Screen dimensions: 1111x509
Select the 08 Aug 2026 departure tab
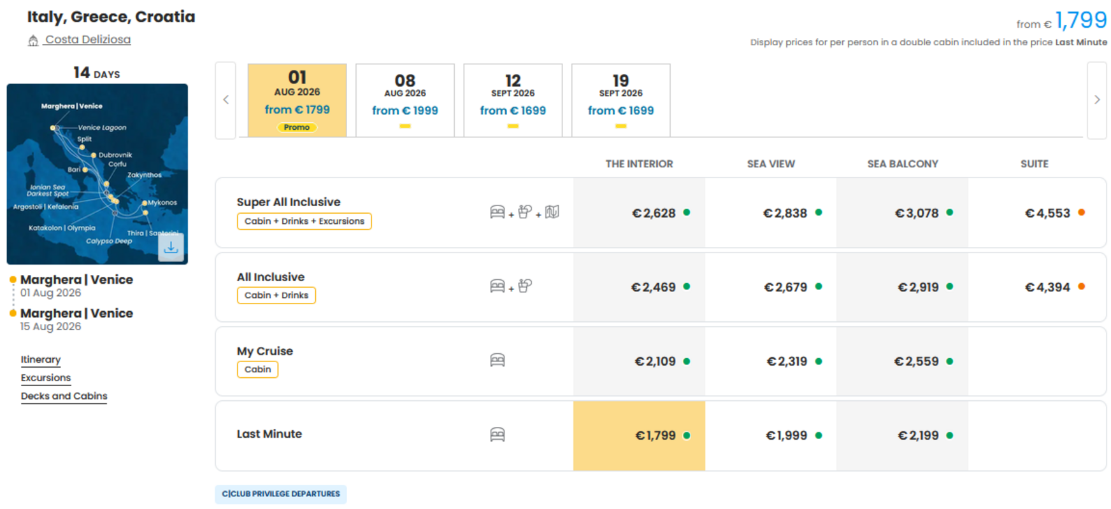pyautogui.click(x=405, y=100)
